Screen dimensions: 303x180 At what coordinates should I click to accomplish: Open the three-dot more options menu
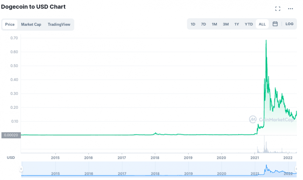pos(290,9)
